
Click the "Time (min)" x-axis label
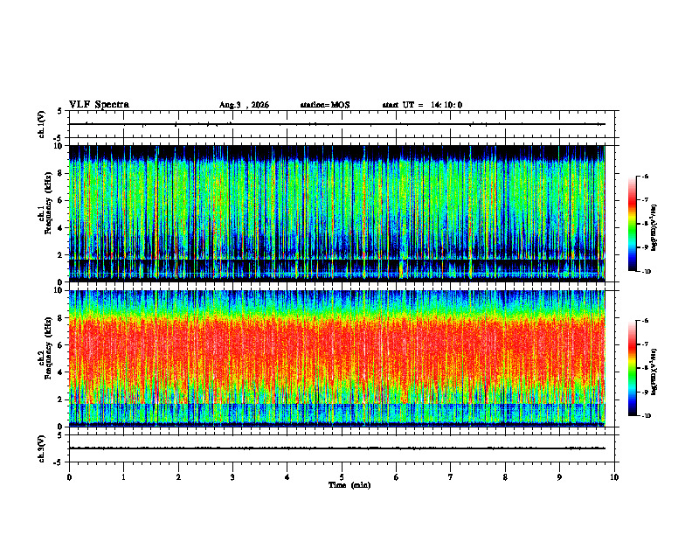point(349,485)
